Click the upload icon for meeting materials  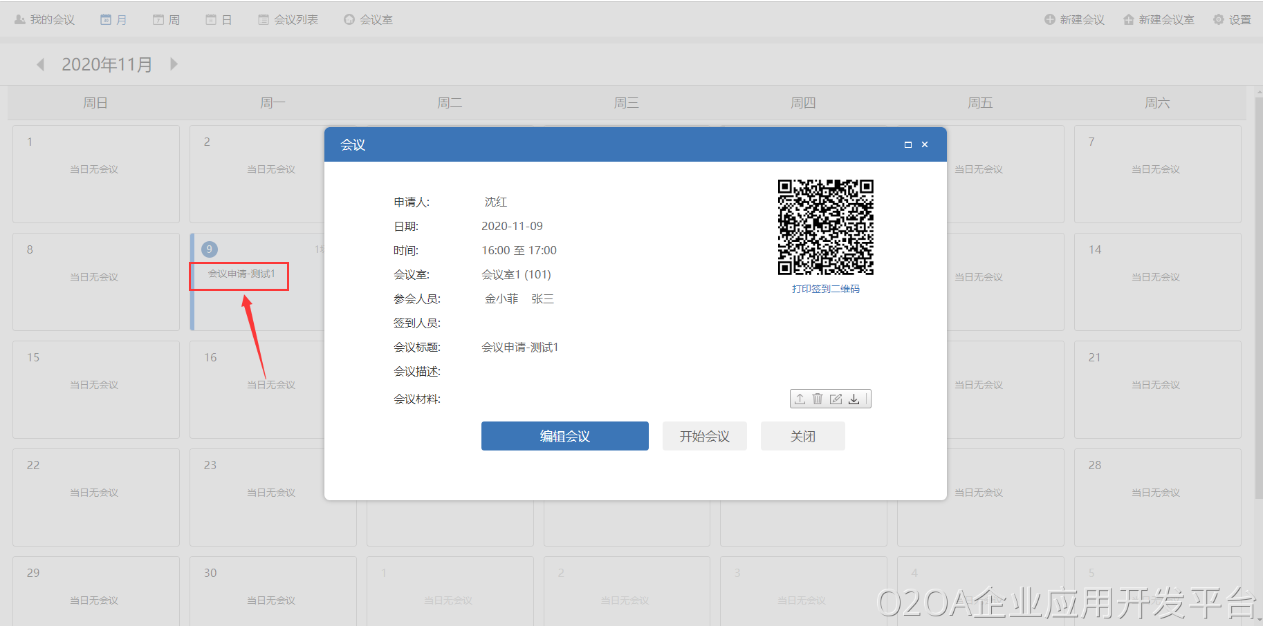(800, 399)
